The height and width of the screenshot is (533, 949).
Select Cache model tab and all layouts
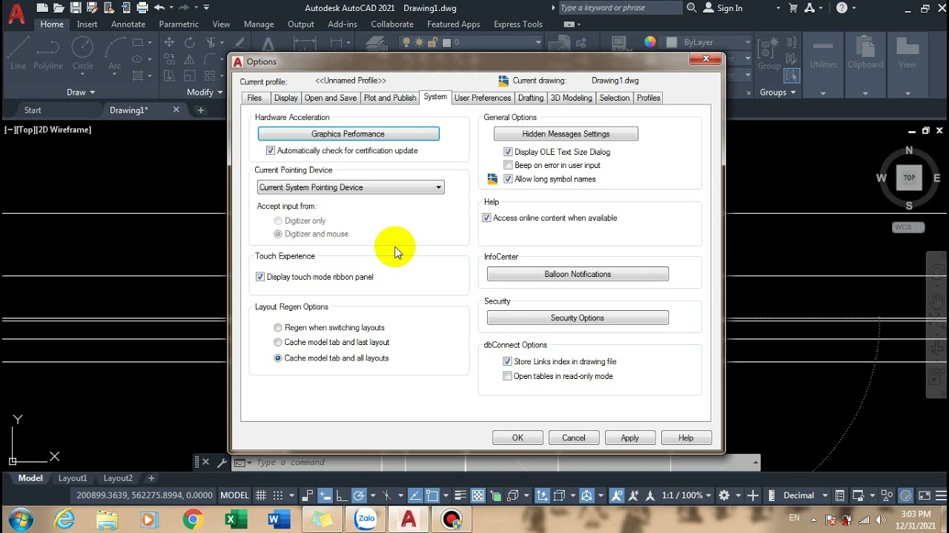[278, 358]
